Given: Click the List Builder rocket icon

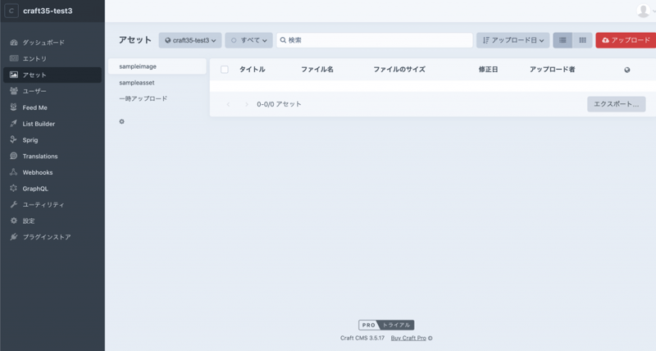Looking at the screenshot, I should coord(14,123).
